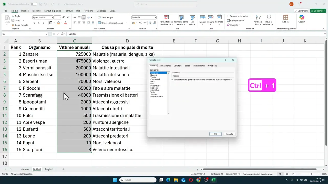Image resolution: width=328 pixels, height=184 pixels.
Task: Expand the Name Box dropdown arrow
Action: pos(46,34)
